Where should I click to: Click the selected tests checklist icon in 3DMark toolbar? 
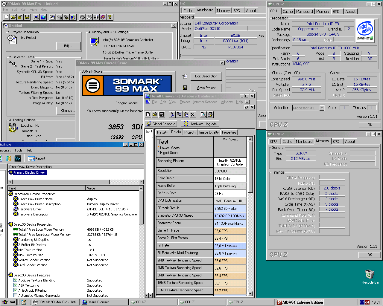[59, 17]
